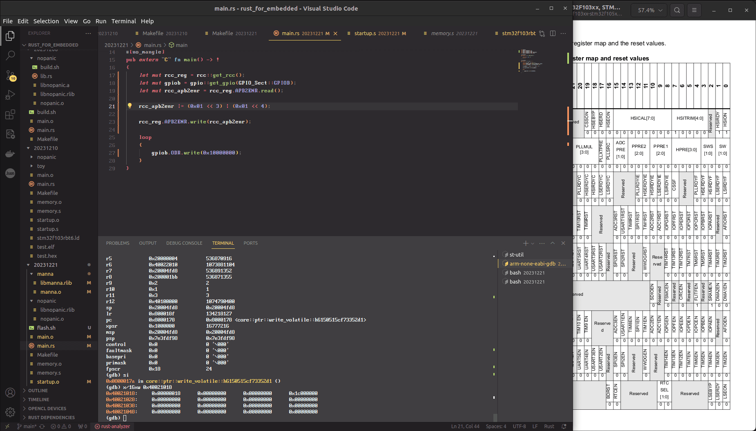Maximize the terminal panel size
This screenshot has height=431, width=756.
click(553, 243)
